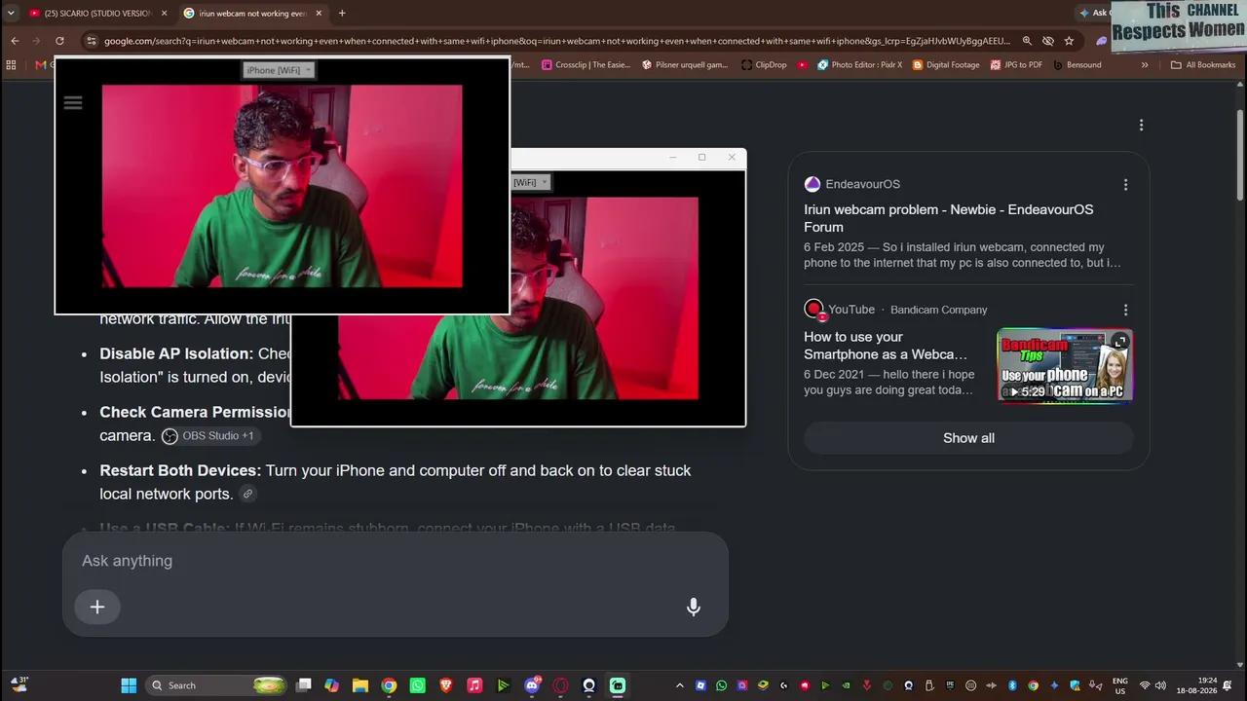The height and width of the screenshot is (701, 1247).
Task: Click the site information icon in address bar
Action: 92,41
